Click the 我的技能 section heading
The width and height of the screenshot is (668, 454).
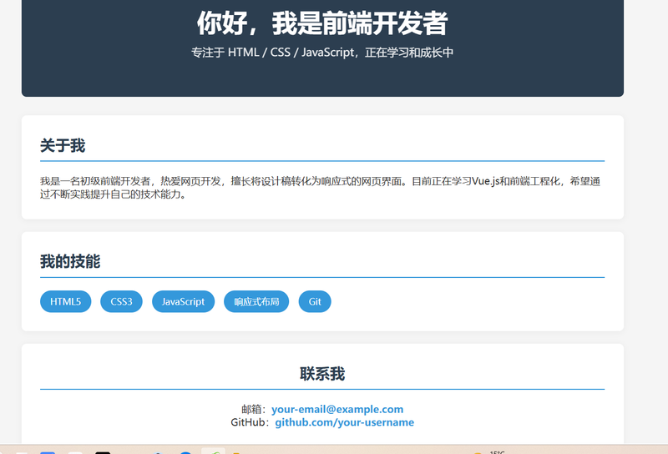[70, 261]
